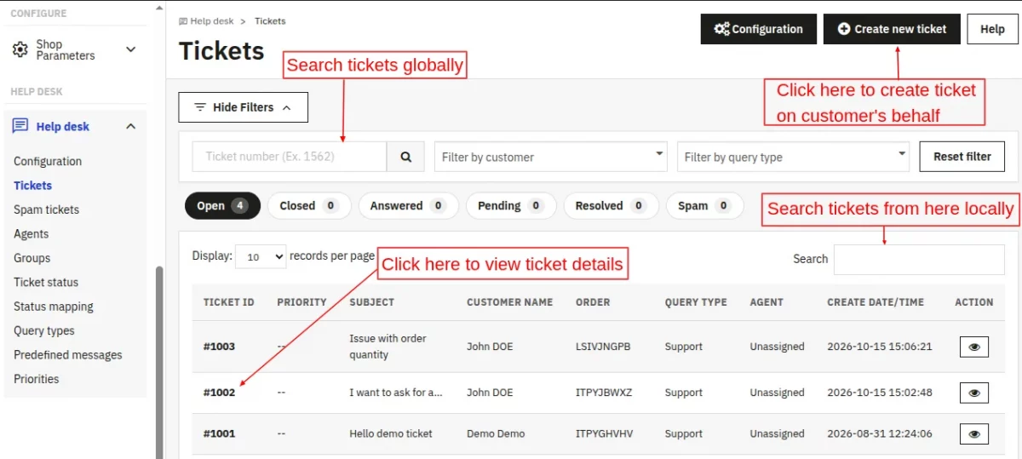
Task: Click the Help desk chat icon
Action: tap(20, 126)
